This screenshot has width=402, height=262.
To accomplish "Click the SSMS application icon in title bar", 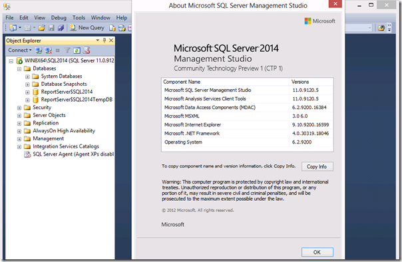I will [7, 6].
